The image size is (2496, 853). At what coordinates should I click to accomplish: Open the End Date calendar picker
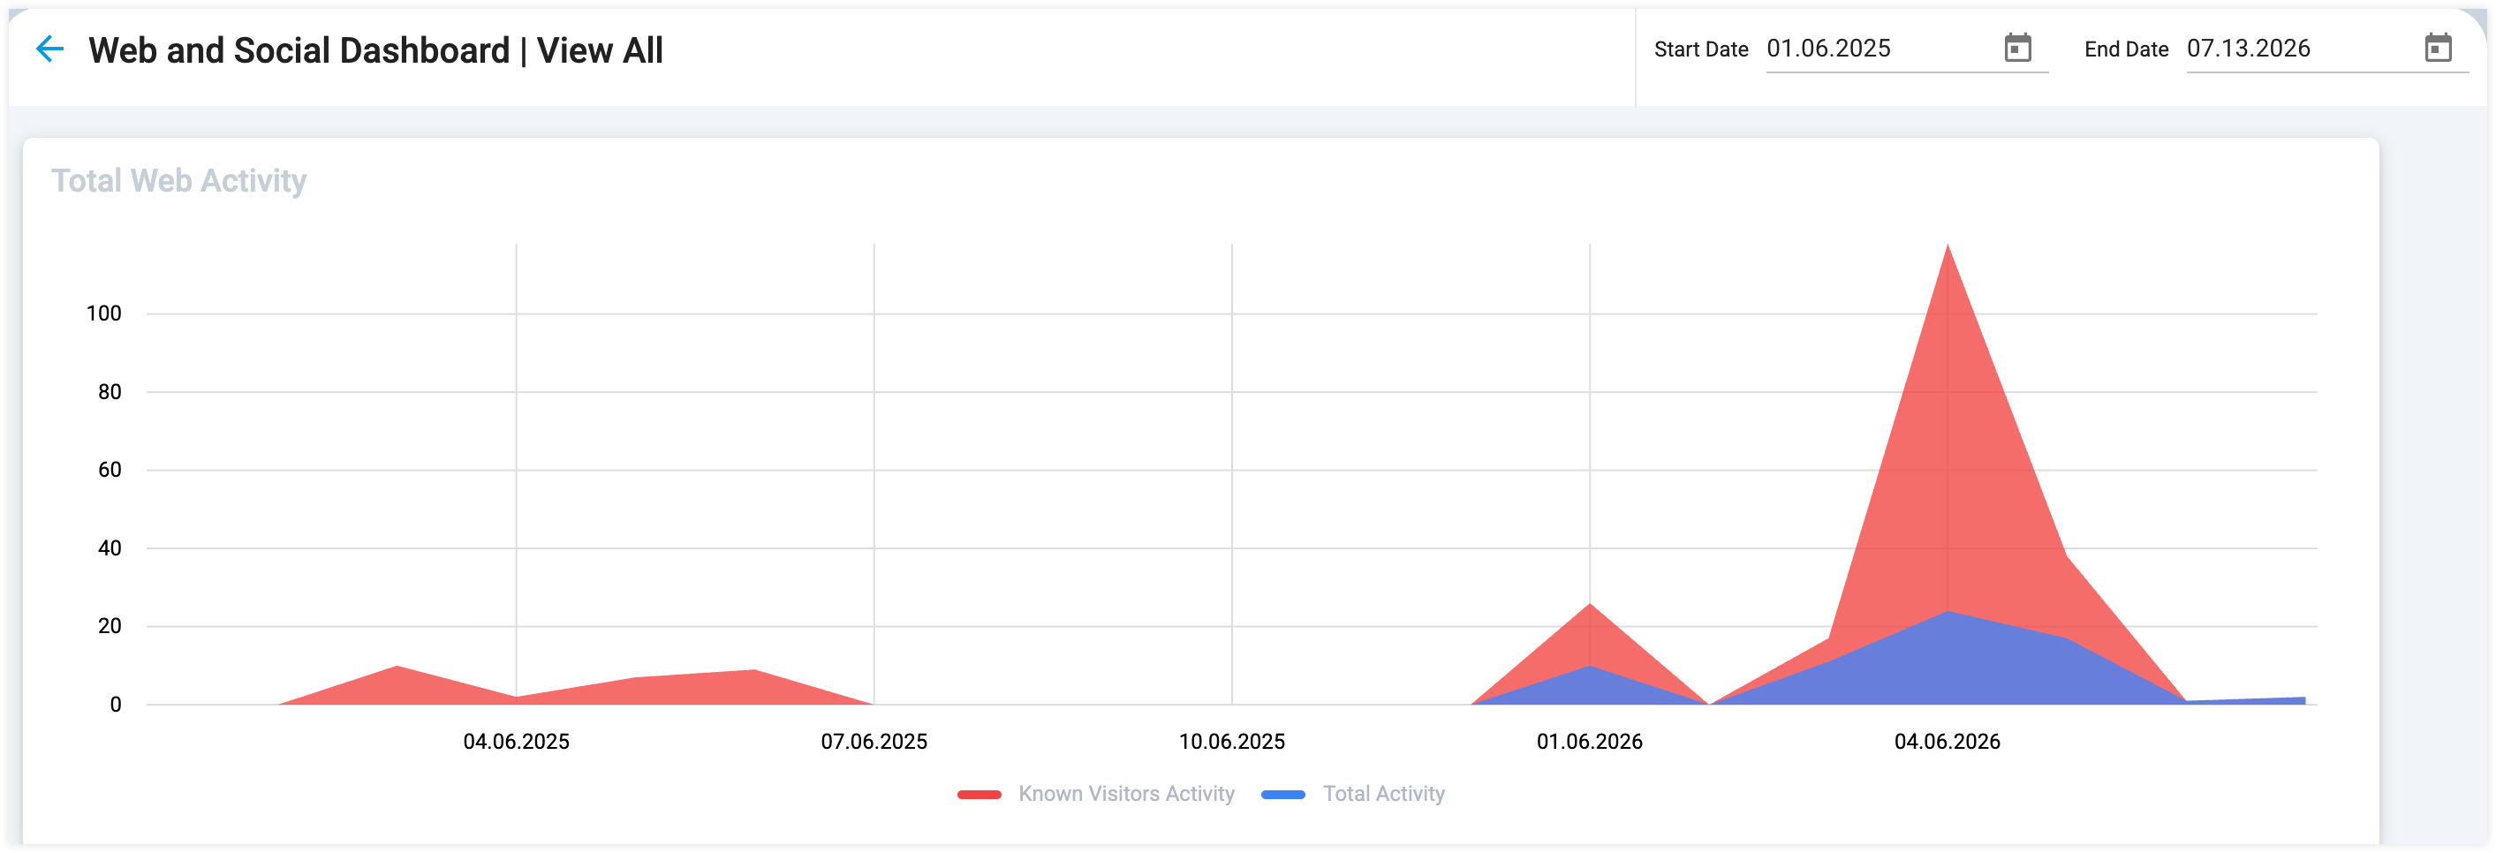pos(2438,48)
